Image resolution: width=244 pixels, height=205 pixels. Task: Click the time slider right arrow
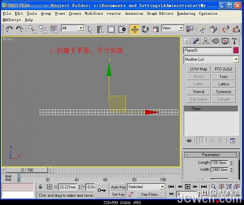50,170
